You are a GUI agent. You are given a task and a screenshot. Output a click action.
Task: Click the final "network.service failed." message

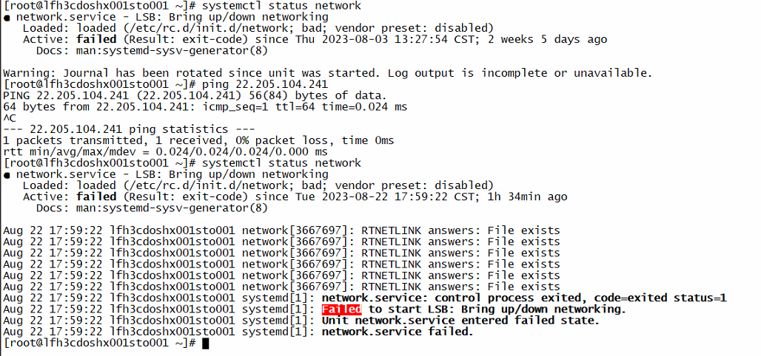point(397,332)
